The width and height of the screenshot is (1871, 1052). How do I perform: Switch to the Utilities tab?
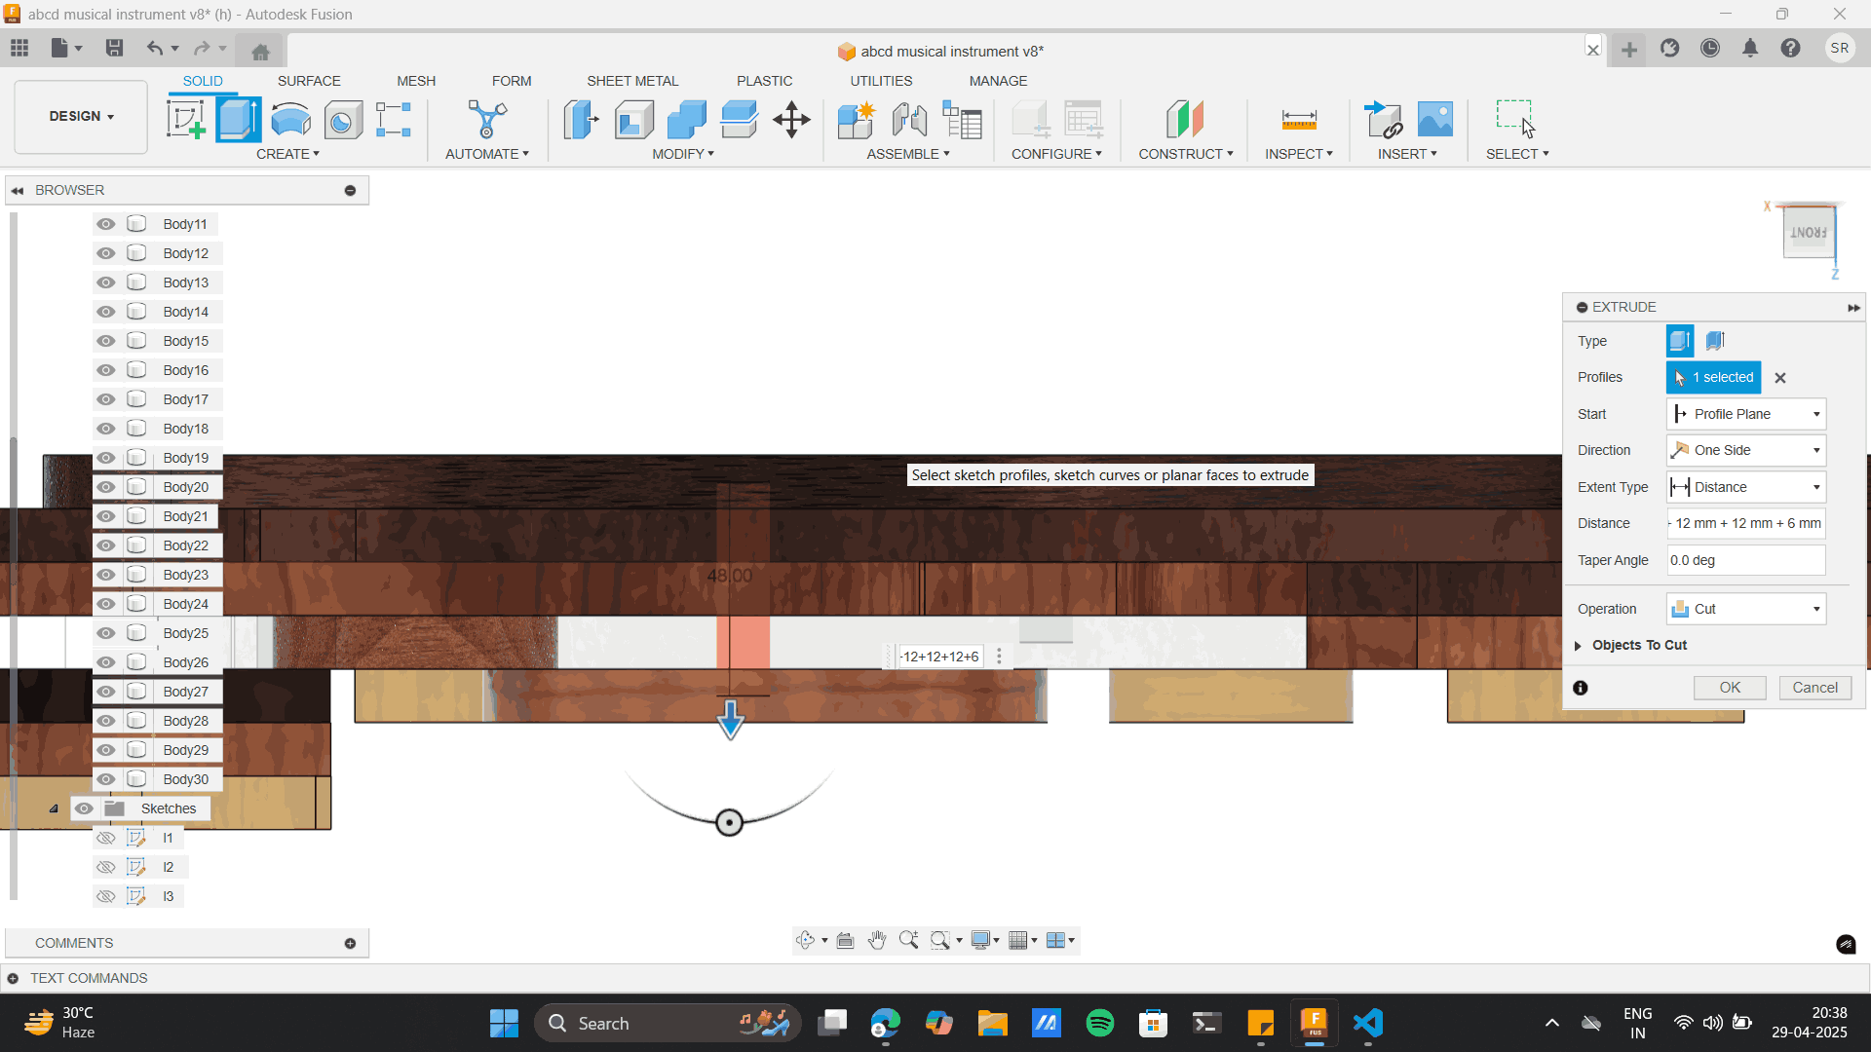(881, 81)
